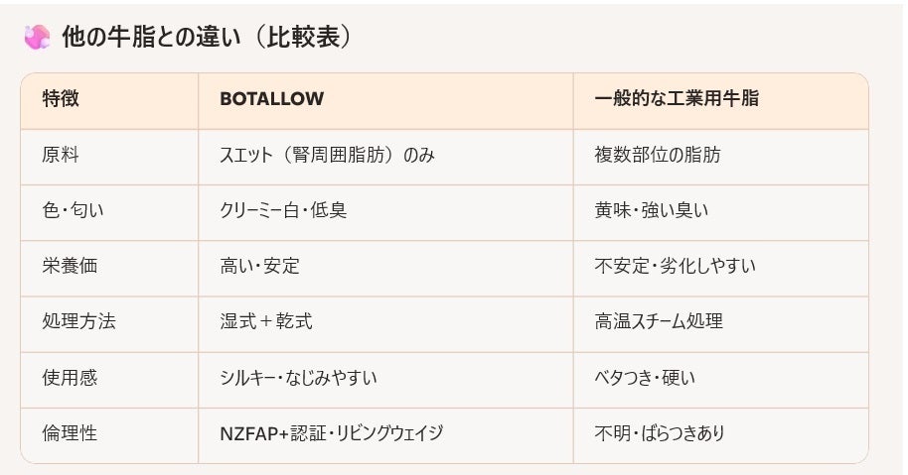Select the cell クリーミー白・低臭
The width and height of the screenshot is (908, 475).
point(283,210)
